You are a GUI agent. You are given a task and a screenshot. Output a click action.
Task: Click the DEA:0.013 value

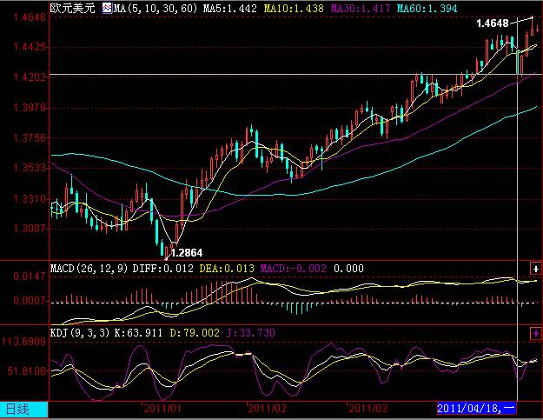[x=227, y=269]
